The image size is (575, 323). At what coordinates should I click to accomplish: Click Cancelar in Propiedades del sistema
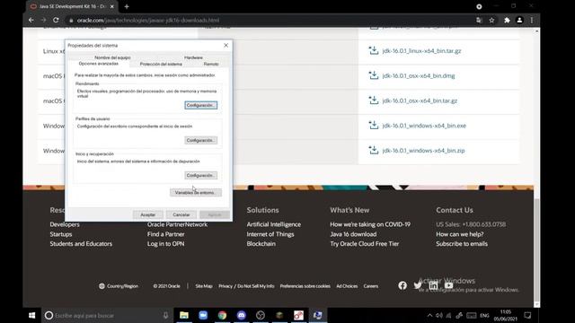pos(181,214)
